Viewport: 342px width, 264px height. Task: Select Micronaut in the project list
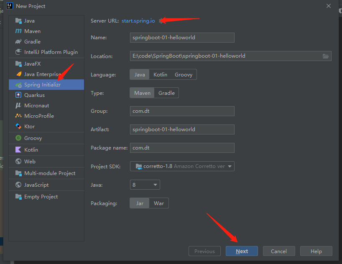click(46, 106)
